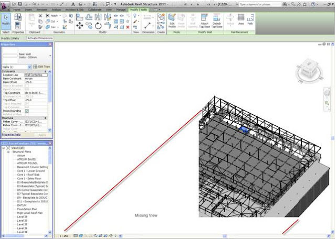336x239 pixels.
Task: Click Edit Profile button
Action: pyautogui.click(x=172, y=21)
